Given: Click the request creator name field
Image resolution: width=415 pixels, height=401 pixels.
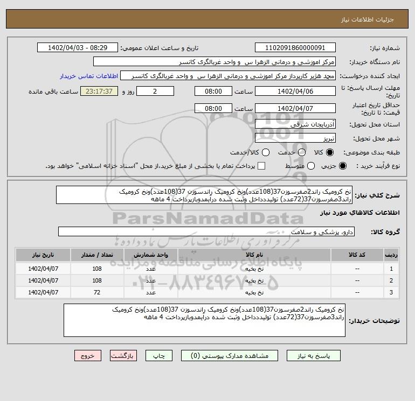Looking at the screenshot, I should point(228,75).
